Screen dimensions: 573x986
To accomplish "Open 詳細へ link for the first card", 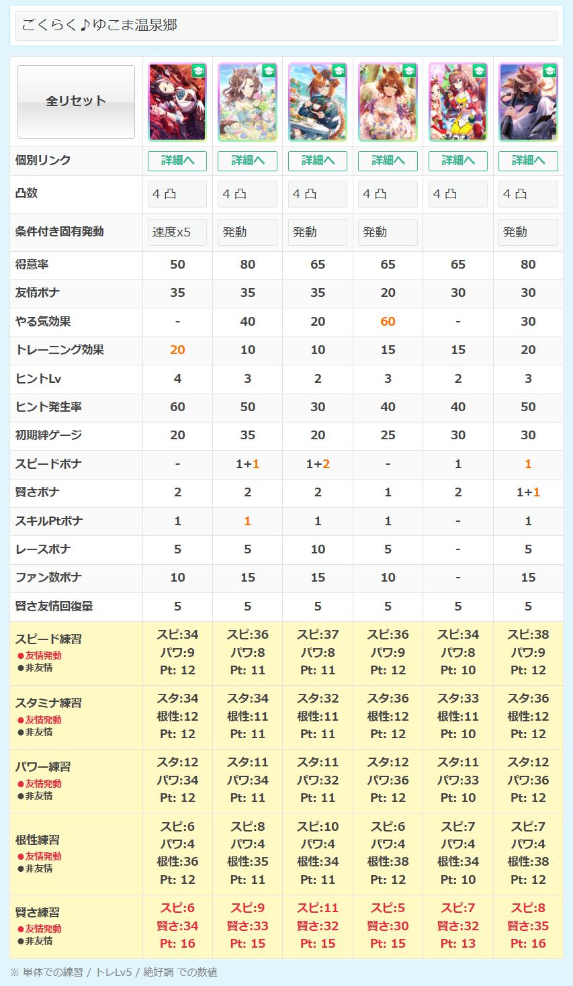I will click(x=177, y=161).
